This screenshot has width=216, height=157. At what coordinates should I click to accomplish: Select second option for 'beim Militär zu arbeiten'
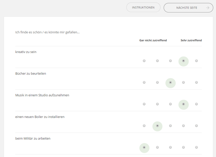[157, 147]
